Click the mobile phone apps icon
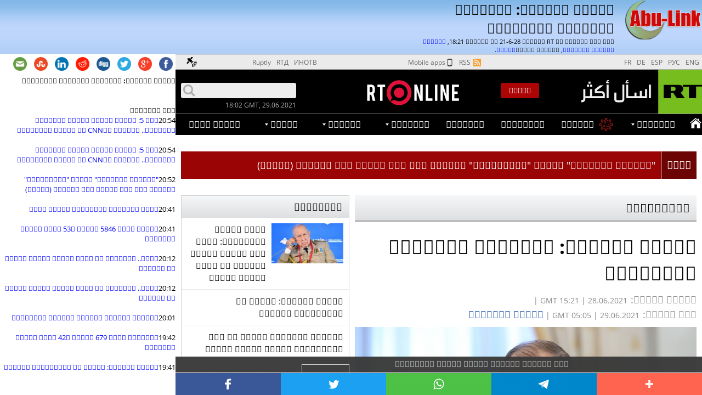This screenshot has height=395, width=702. 450,63
